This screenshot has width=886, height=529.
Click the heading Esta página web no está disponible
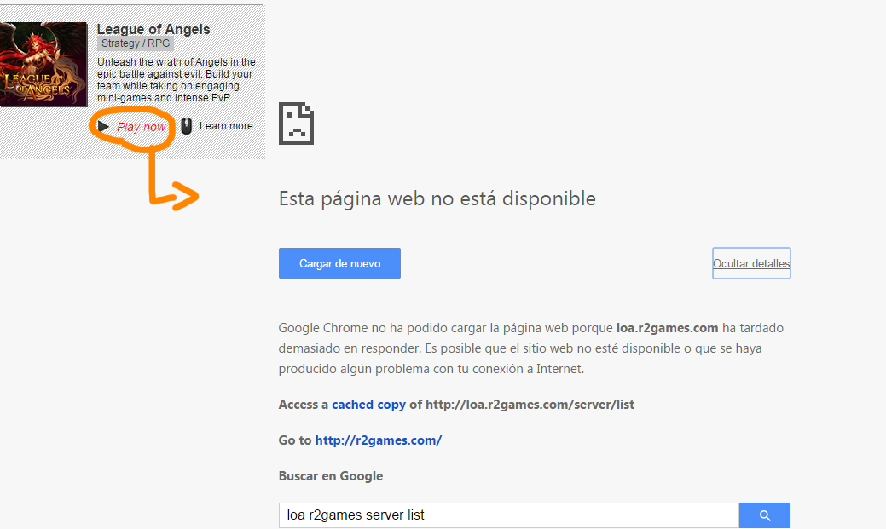pyautogui.click(x=437, y=198)
